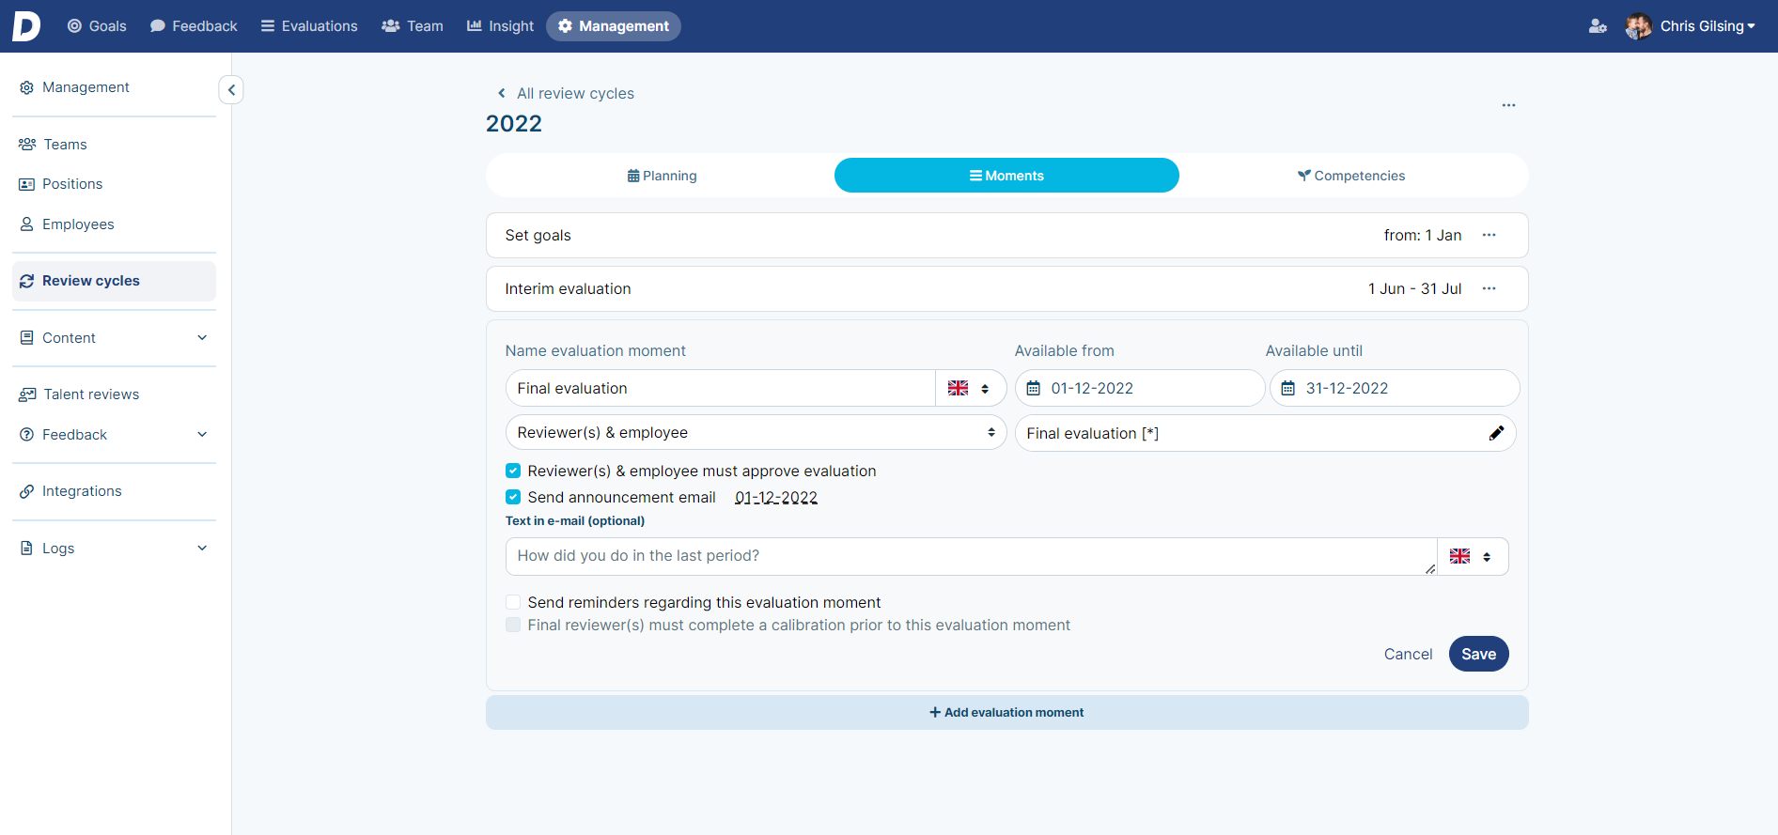This screenshot has height=835, width=1778.
Task: Open the Chris Gilsing user dropdown
Action: (1708, 26)
